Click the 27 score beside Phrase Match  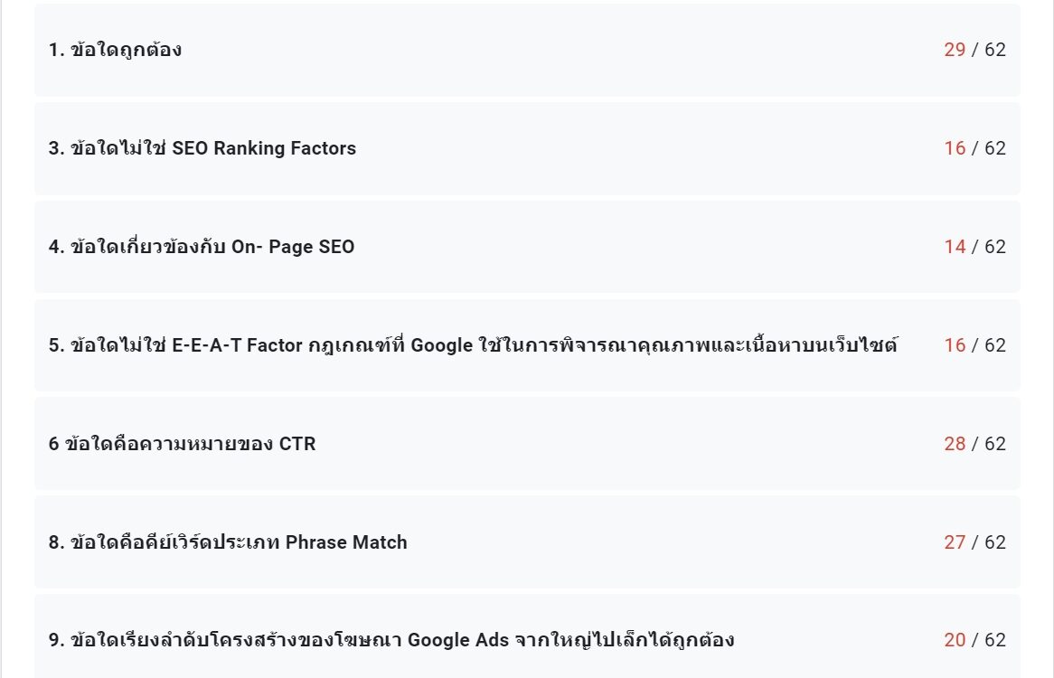(x=955, y=542)
